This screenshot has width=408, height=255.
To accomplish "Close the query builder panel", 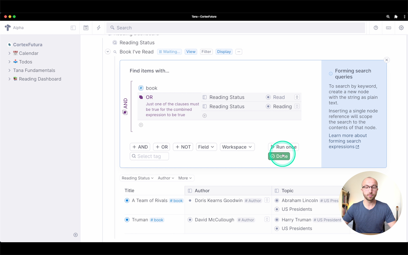I will pos(386,60).
